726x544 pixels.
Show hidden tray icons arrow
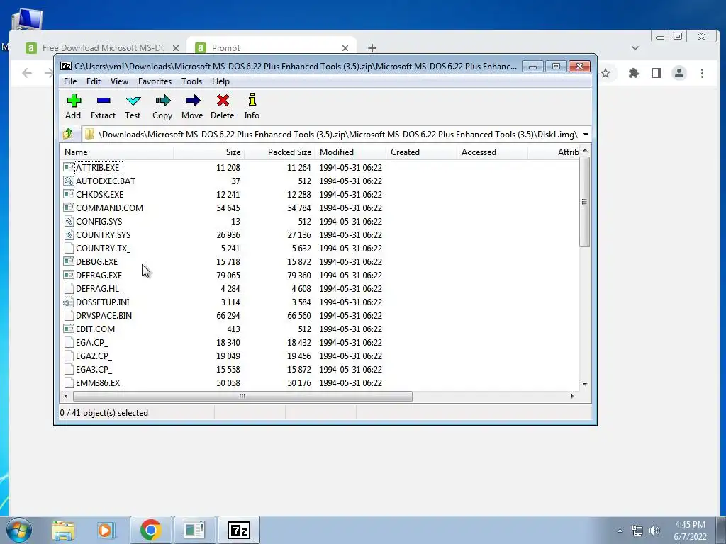click(620, 531)
